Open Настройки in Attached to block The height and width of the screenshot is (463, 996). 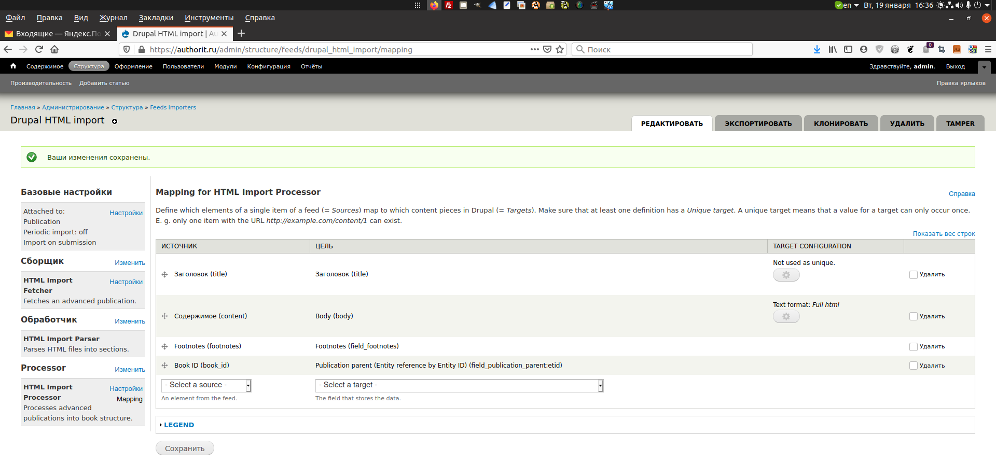(126, 213)
